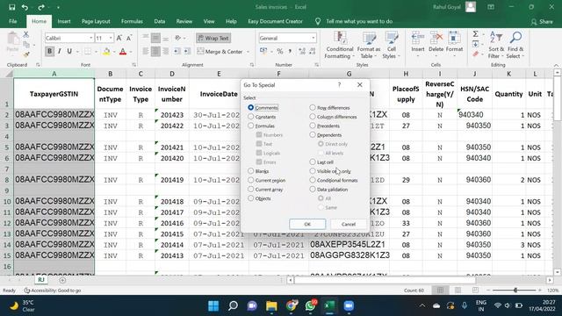
Task: Click the zoom level slider
Action: [x=515, y=291]
